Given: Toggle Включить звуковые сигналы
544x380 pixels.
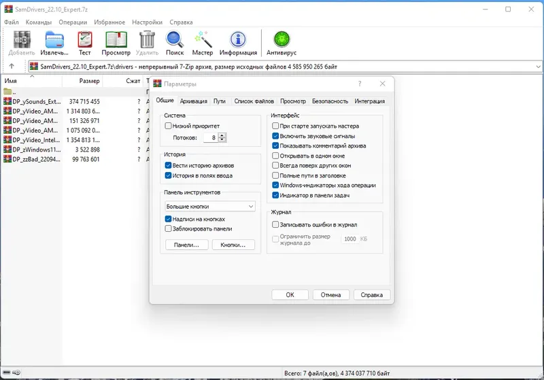Looking at the screenshot, I should [275, 136].
